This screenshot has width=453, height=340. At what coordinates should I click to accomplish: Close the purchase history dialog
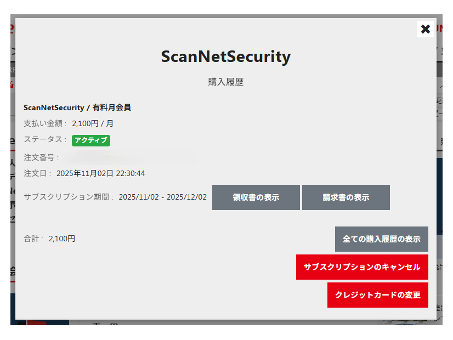(426, 29)
